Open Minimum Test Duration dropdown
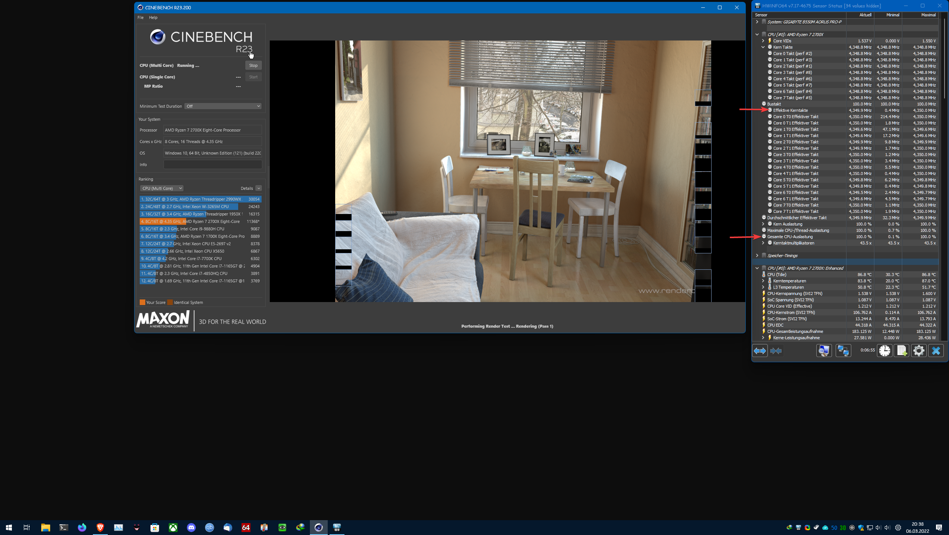Screen dimensions: 949x535 [x=223, y=106]
